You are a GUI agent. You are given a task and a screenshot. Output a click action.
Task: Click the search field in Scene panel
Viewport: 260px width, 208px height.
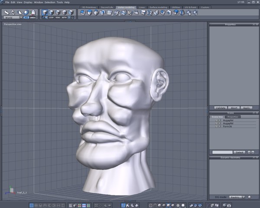coord(222,152)
